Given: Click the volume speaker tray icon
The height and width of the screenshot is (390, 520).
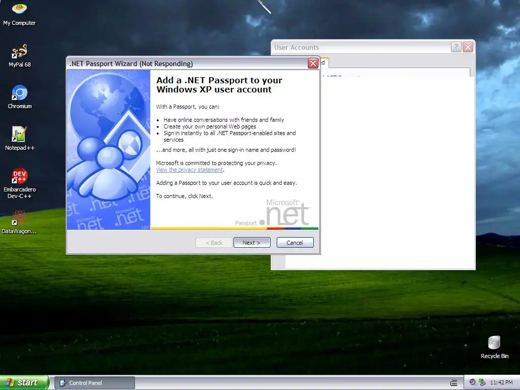Looking at the screenshot, I should point(472,382).
